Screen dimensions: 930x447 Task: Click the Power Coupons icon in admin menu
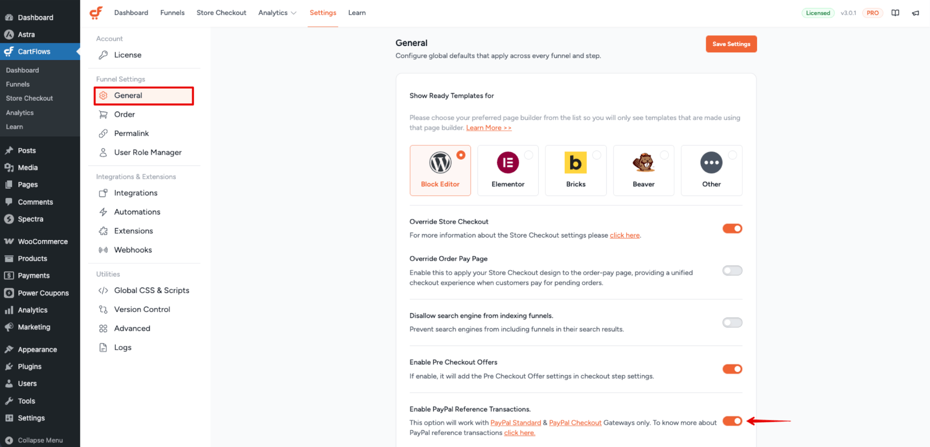click(9, 293)
